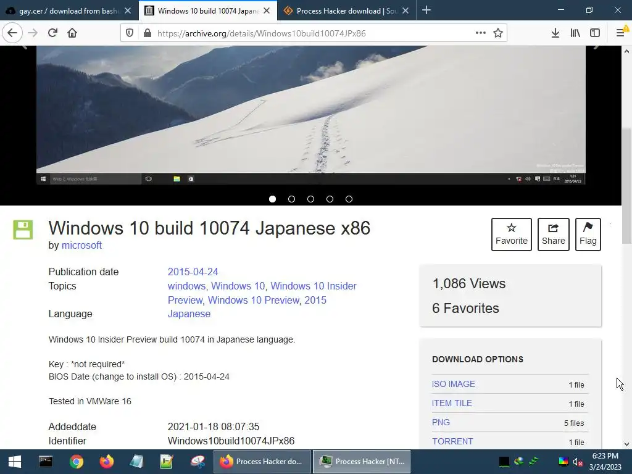
Task: Open page actions three-dot menu
Action: (480, 33)
